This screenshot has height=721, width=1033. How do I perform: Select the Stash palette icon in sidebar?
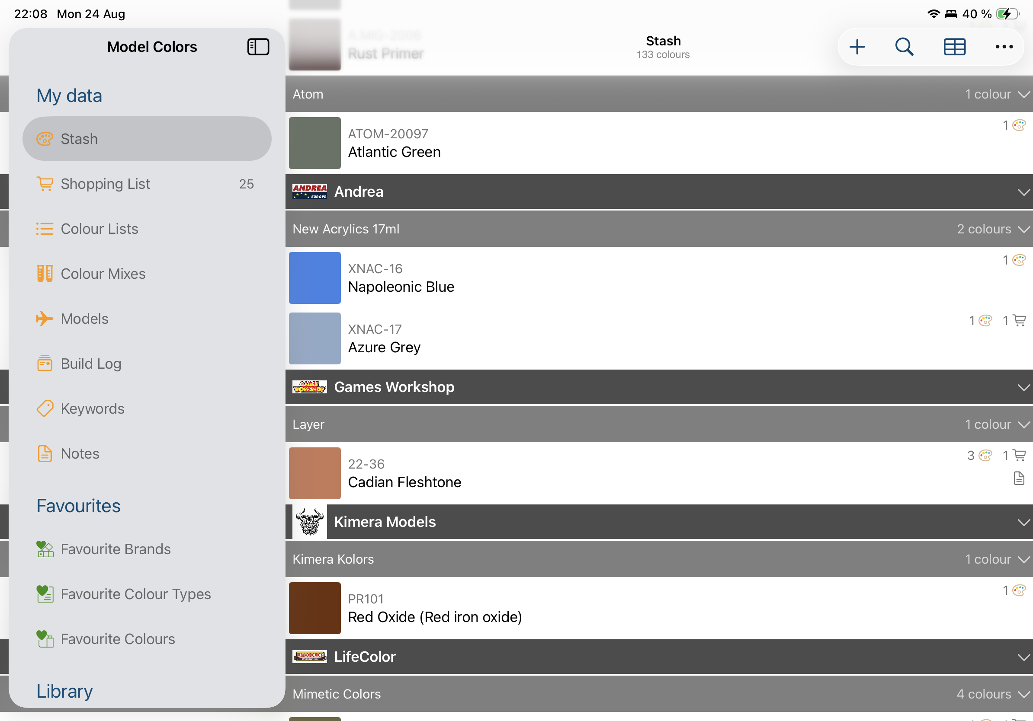(x=45, y=139)
